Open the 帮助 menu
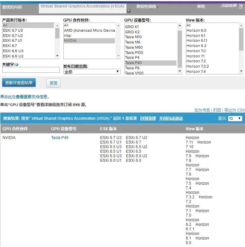This screenshot has height=247, width=245. click(201, 7)
